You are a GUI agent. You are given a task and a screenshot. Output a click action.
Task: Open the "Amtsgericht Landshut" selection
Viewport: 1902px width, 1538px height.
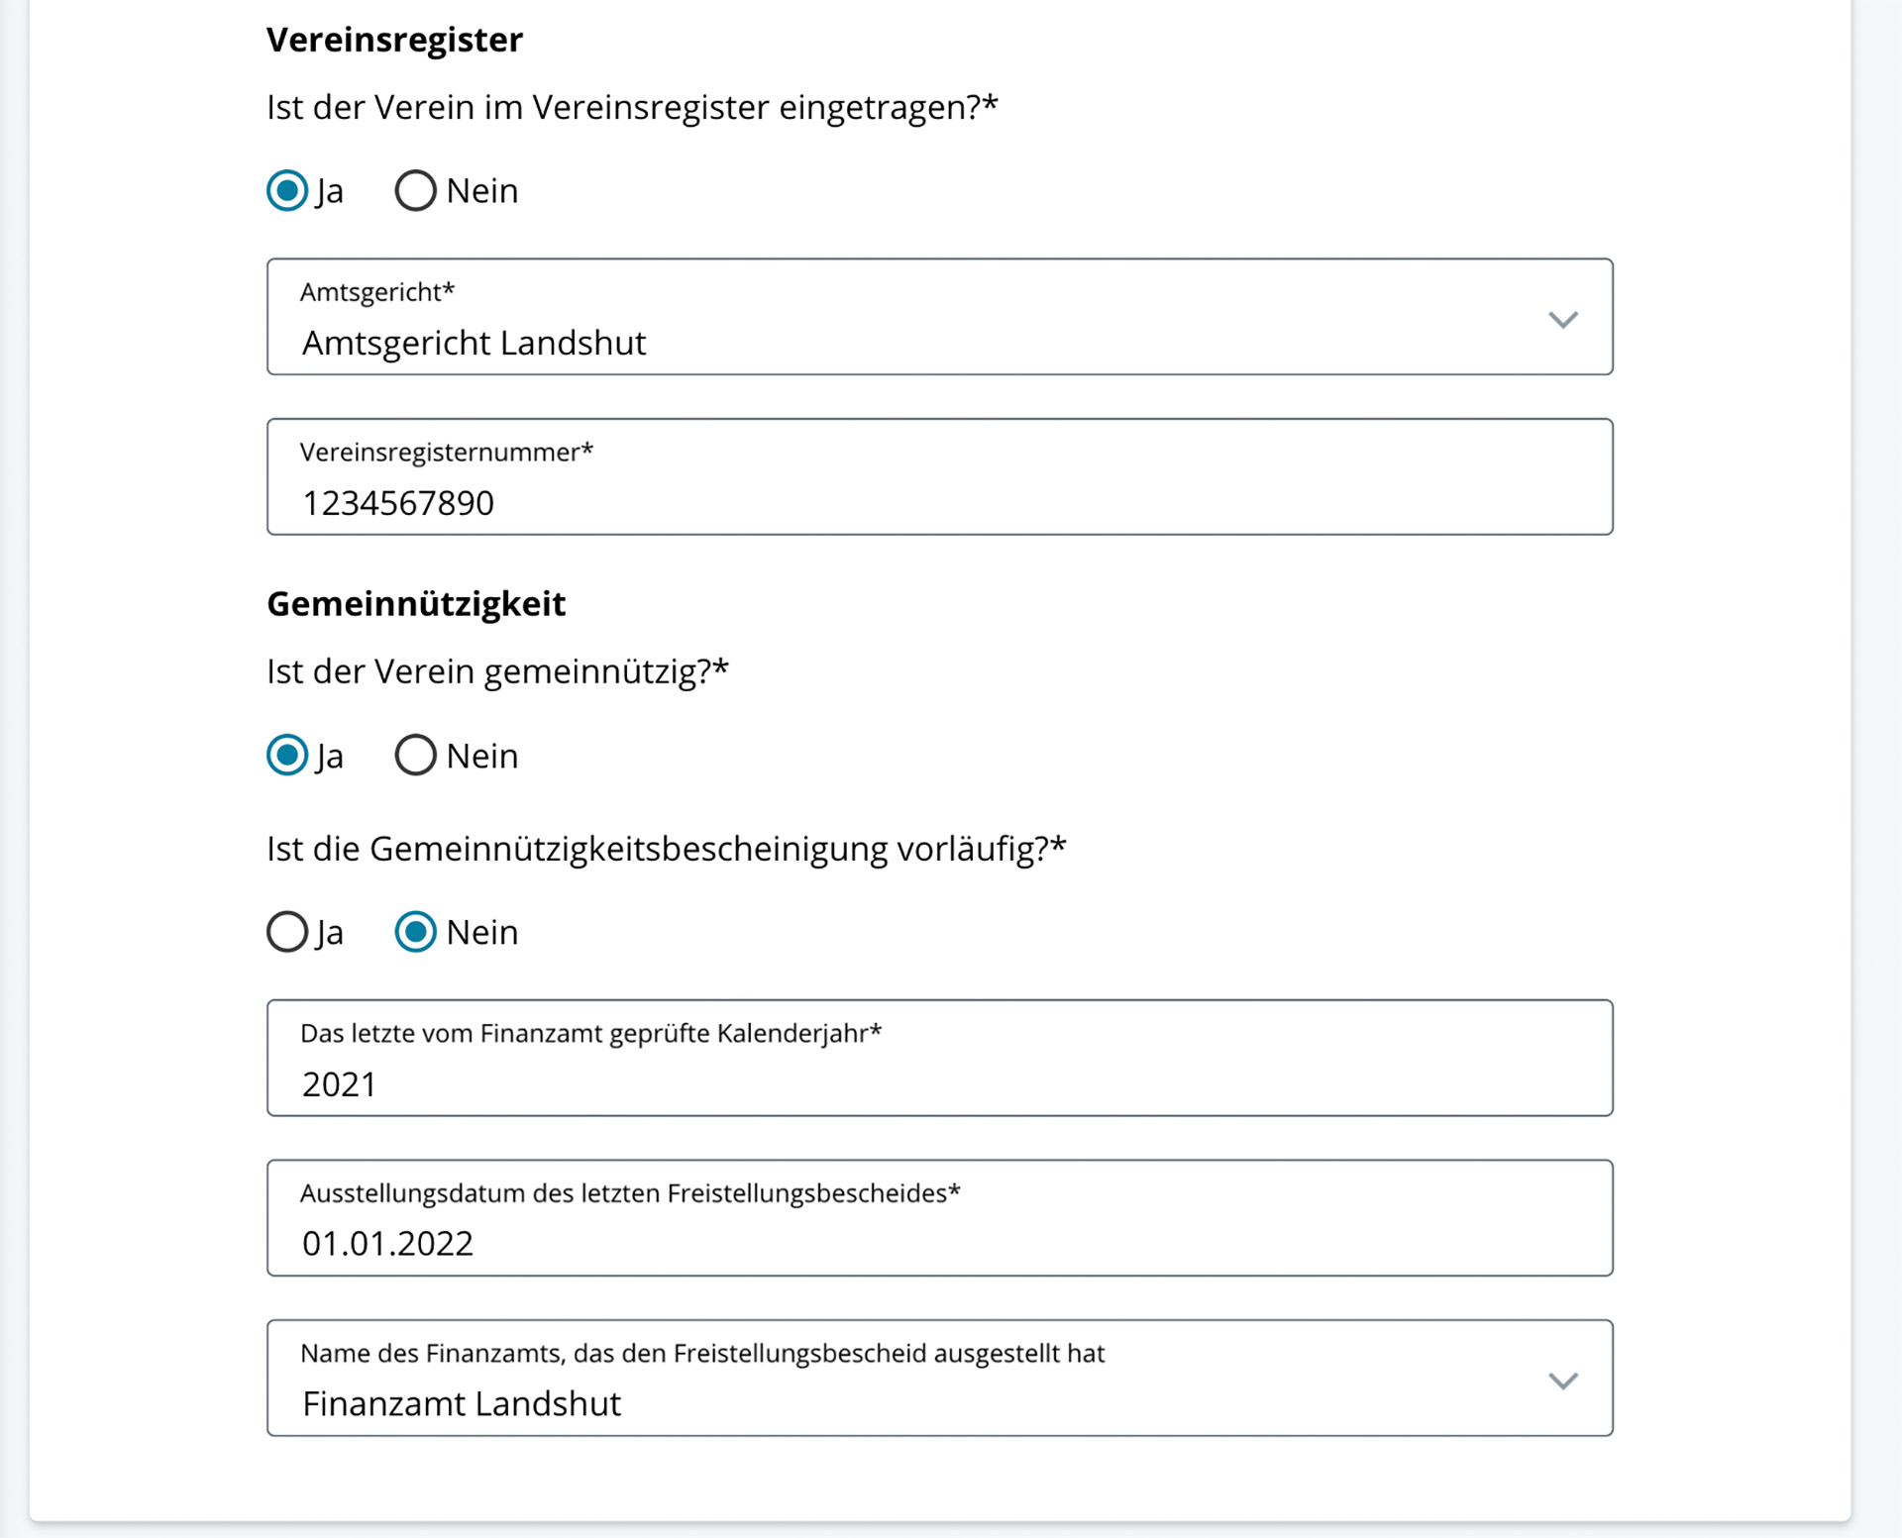coord(474,343)
